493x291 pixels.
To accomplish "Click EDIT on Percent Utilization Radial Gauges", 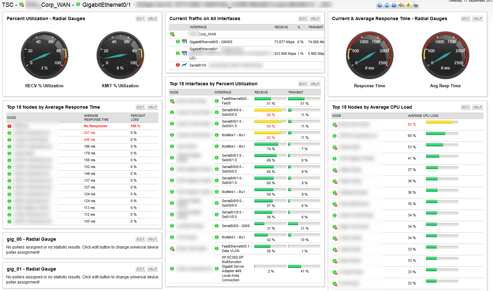I will click(x=141, y=18).
